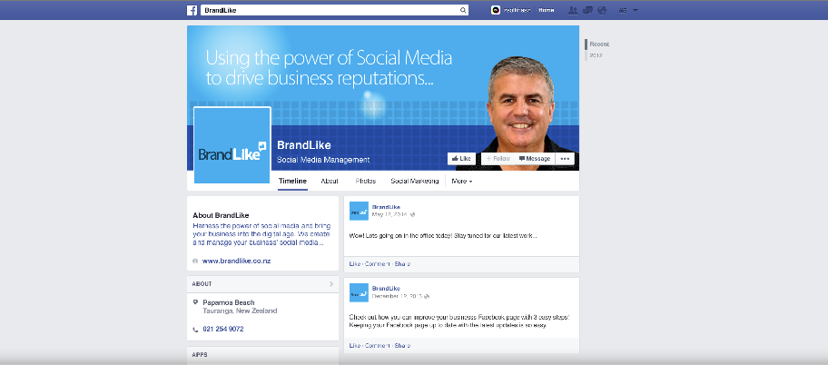Click the BrandLike page name on cover
The height and width of the screenshot is (365, 828).
pyautogui.click(x=304, y=145)
